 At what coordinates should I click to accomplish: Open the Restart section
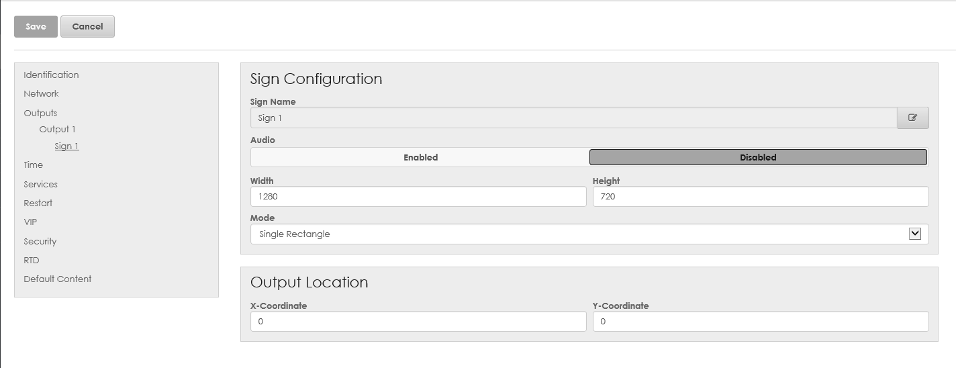pos(38,203)
